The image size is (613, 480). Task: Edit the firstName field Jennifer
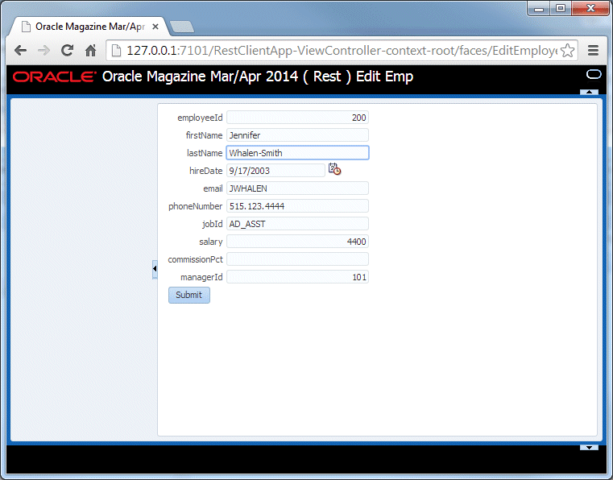pos(297,135)
